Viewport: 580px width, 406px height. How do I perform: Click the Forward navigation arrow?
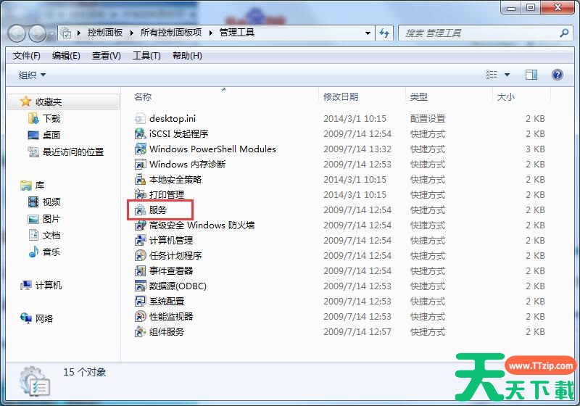(x=38, y=33)
